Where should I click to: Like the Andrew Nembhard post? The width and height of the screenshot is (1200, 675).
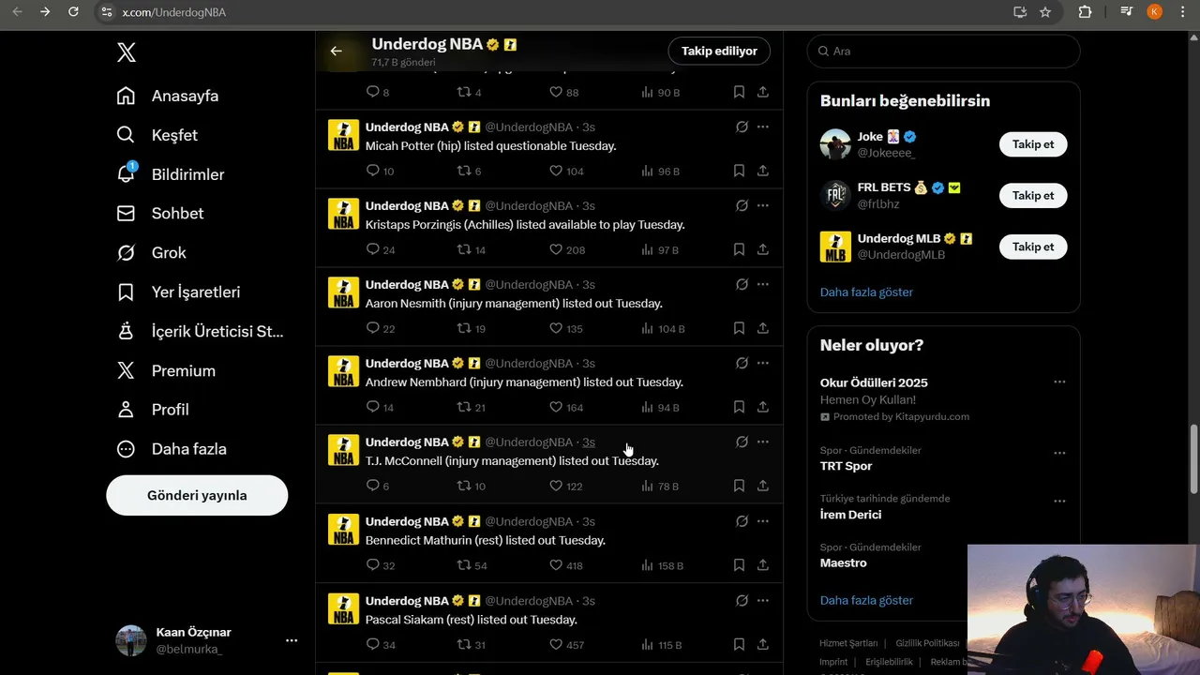click(x=566, y=408)
